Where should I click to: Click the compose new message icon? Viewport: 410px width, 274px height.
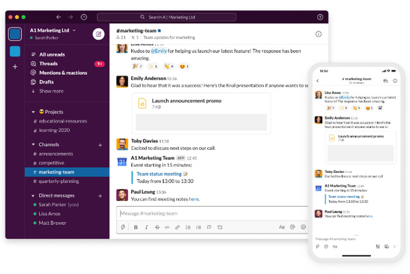(x=98, y=34)
